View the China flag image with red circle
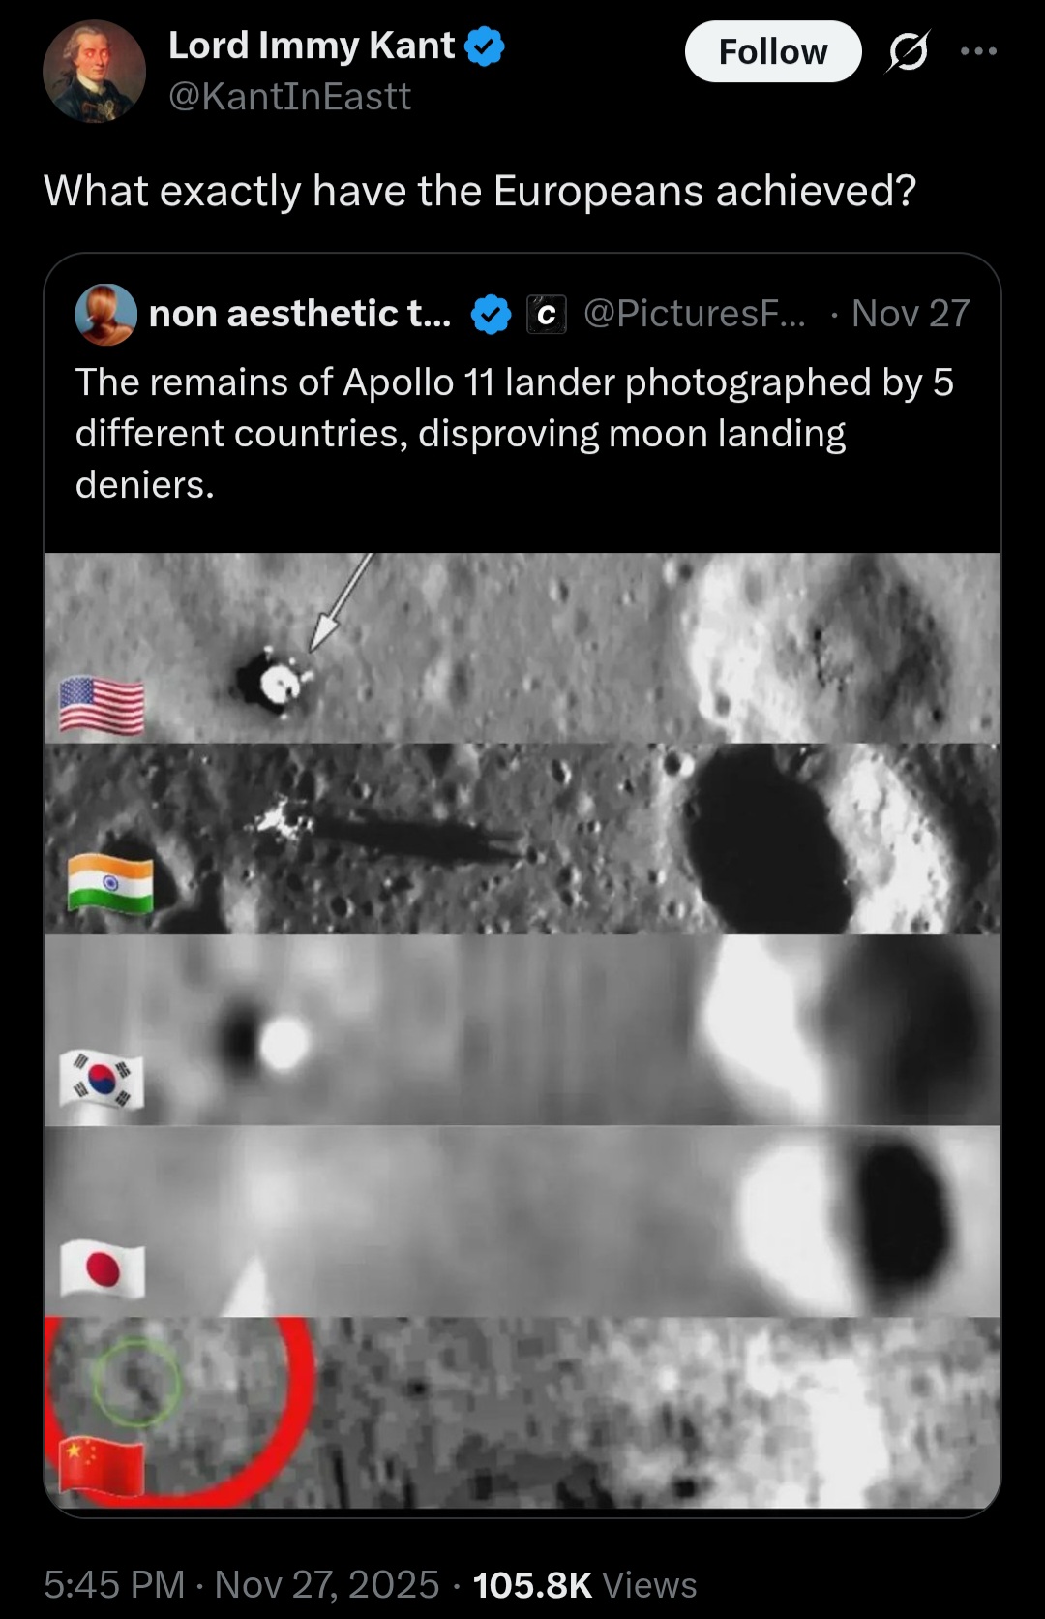Viewport: 1045px width, 1619px height. click(522, 1412)
